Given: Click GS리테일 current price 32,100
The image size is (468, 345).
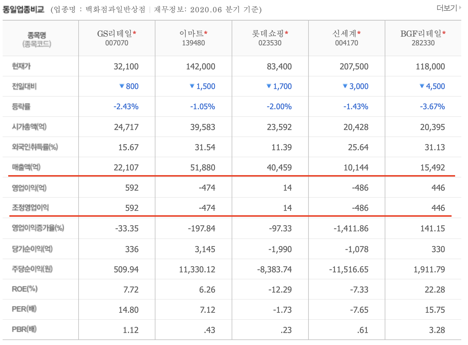Looking at the screenshot, I should tap(126, 66).
